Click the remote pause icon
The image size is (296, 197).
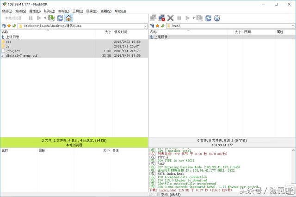click(179, 18)
